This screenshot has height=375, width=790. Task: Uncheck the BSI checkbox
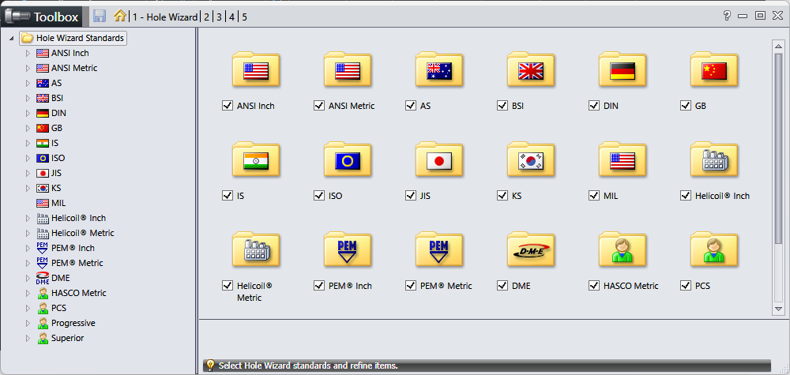coord(502,106)
